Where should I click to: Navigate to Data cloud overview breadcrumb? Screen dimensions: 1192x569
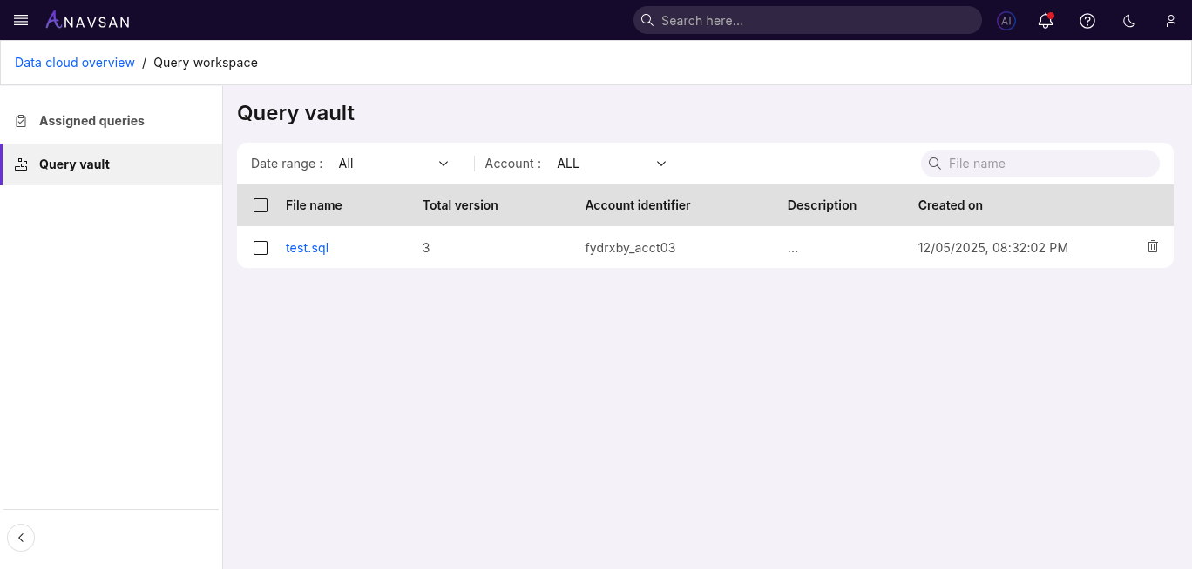point(74,62)
